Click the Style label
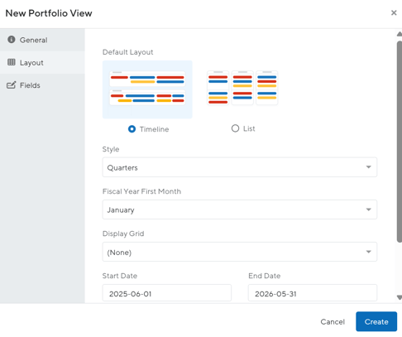This screenshot has width=402, height=337. [111, 149]
